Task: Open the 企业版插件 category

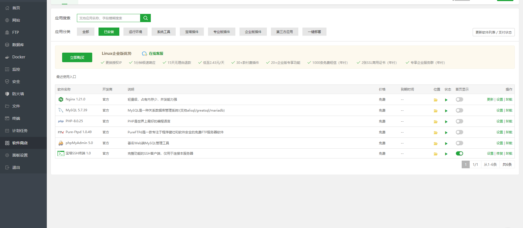Action: click(253, 32)
